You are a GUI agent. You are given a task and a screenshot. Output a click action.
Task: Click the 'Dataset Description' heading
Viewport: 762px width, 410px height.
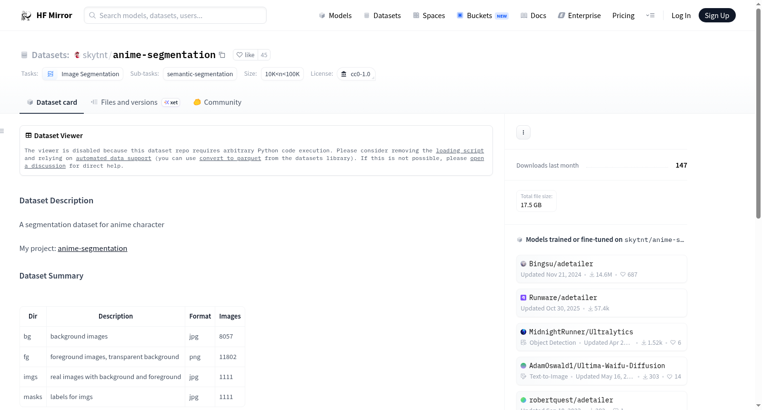57,200
